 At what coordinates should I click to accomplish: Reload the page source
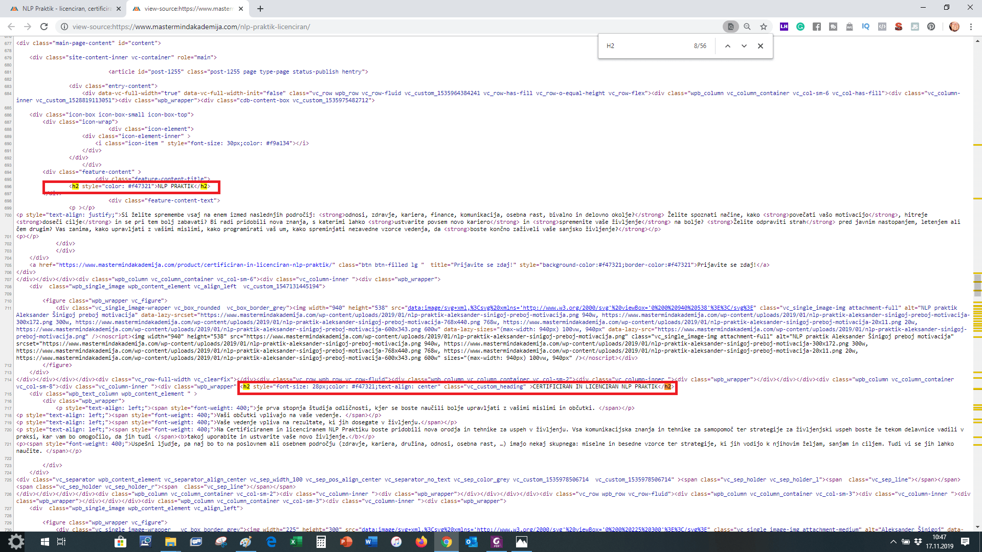(44, 27)
